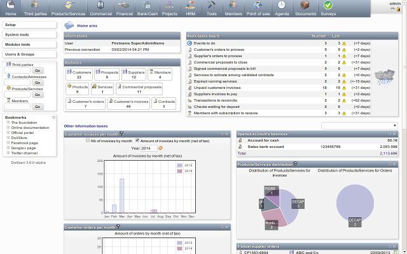Click the Members search field

(17, 107)
